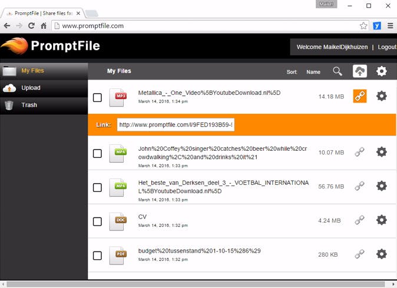The height and width of the screenshot is (288, 397).
Task: Click the MP4 icon for Het_beste_van_Derksen
Action: click(118, 187)
